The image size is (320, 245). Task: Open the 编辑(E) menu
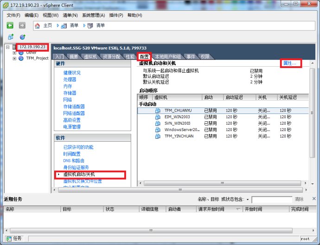(32, 15)
